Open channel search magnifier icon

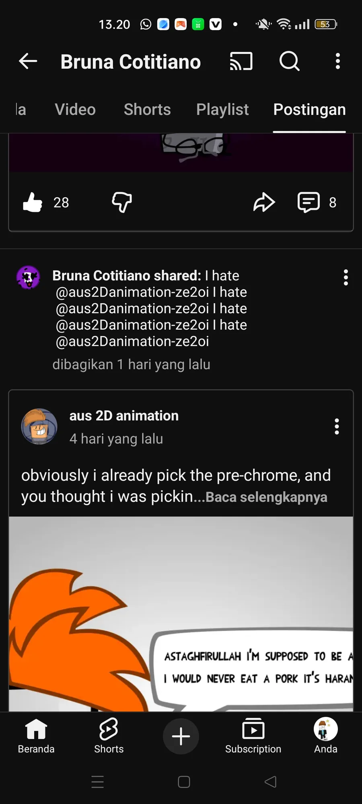(x=289, y=62)
